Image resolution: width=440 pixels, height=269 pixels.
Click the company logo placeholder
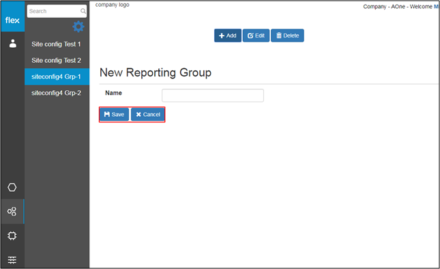pos(113,5)
